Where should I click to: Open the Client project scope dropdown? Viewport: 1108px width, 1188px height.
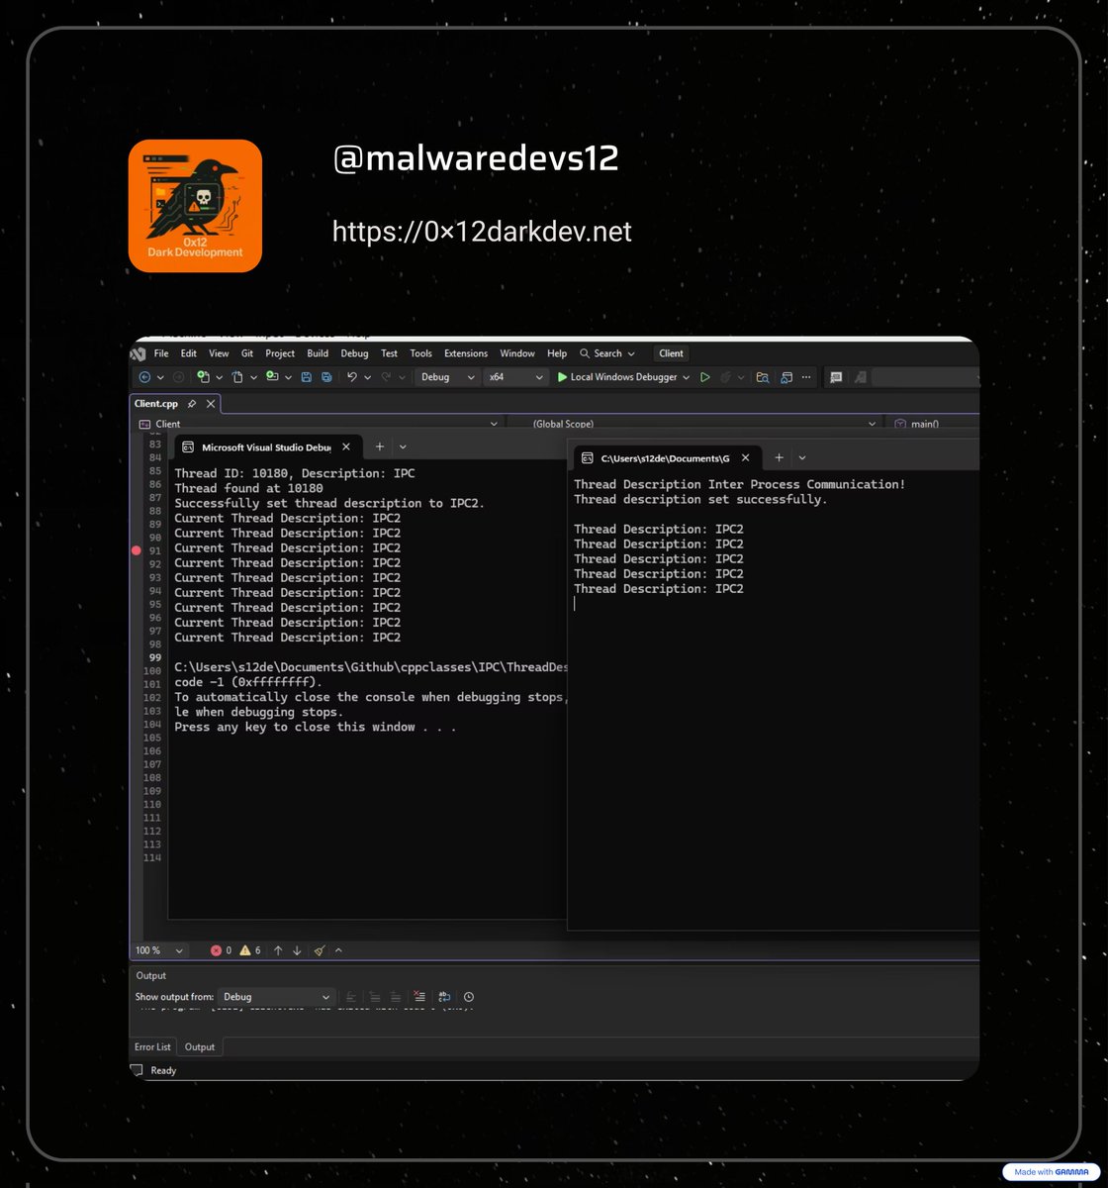319,424
